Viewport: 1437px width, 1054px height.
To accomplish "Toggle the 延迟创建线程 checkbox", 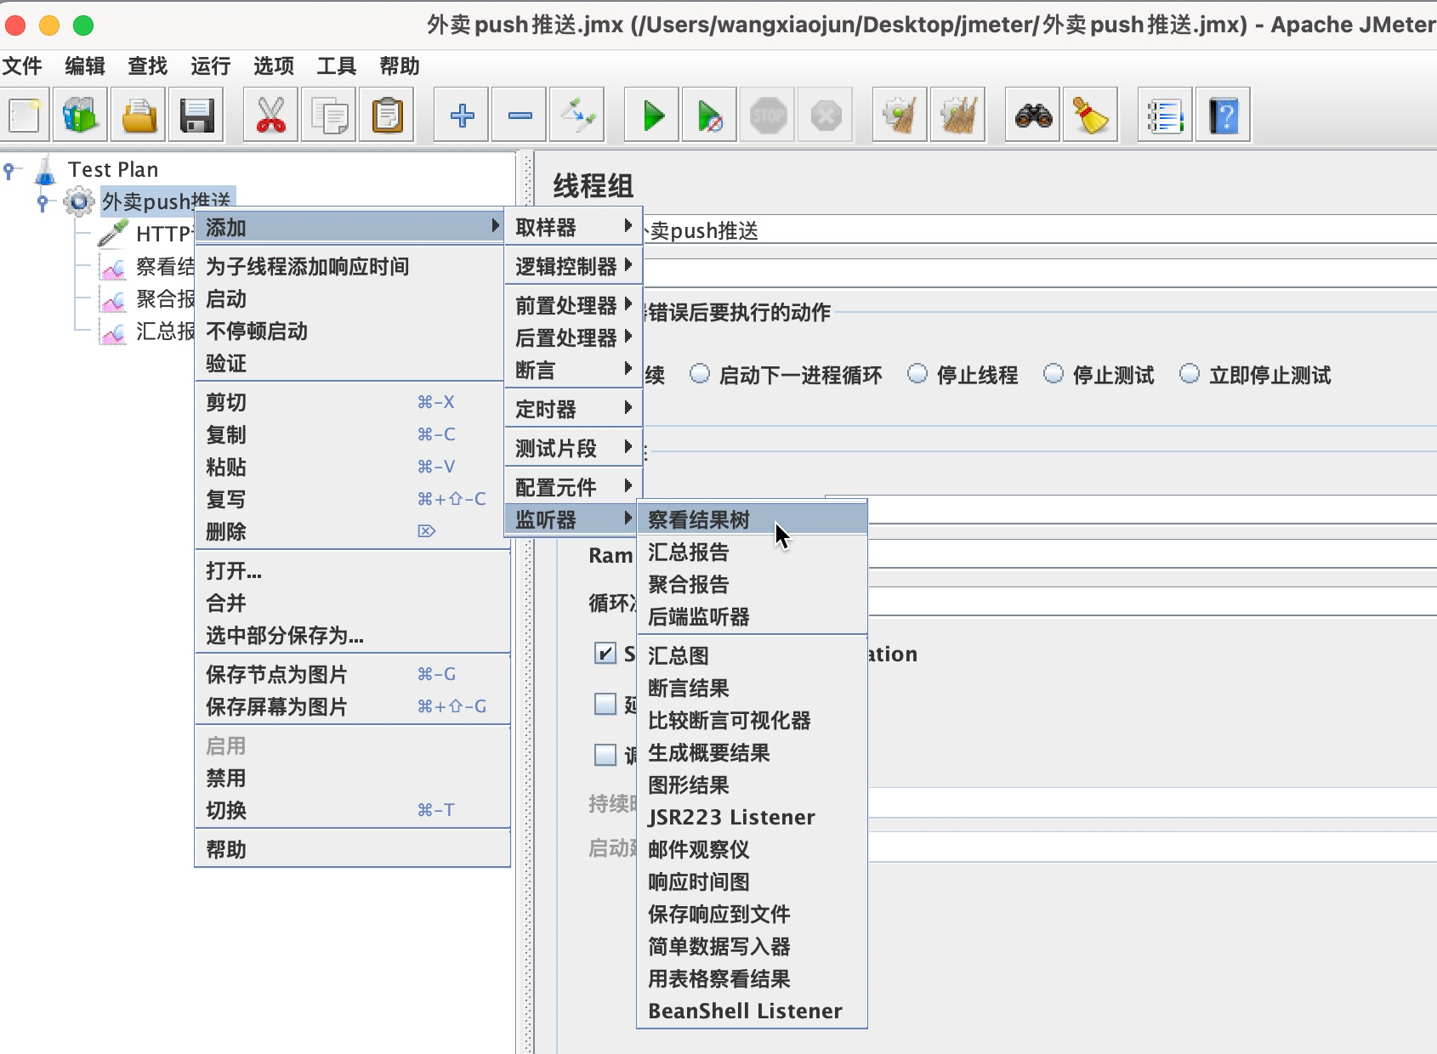I will coord(605,704).
